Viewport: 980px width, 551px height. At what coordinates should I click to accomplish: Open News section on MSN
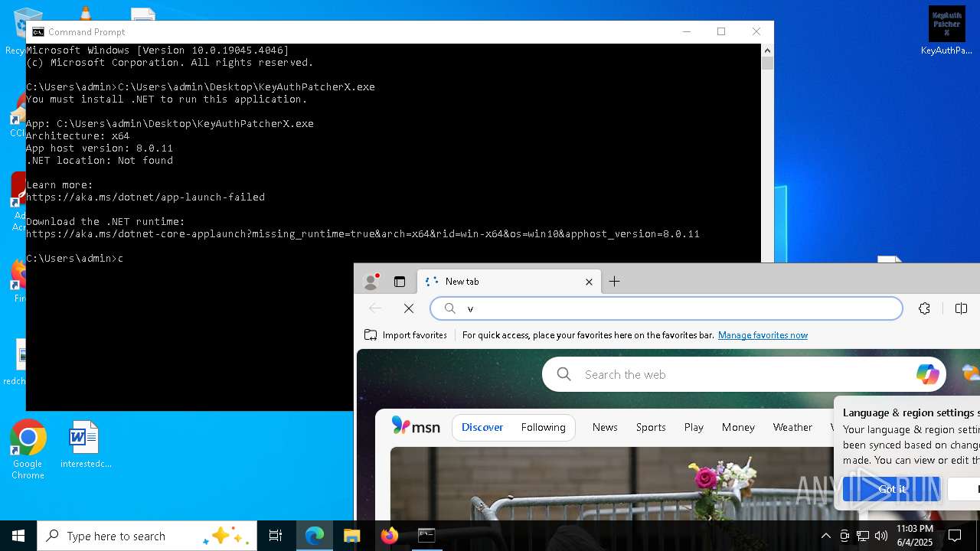point(605,427)
